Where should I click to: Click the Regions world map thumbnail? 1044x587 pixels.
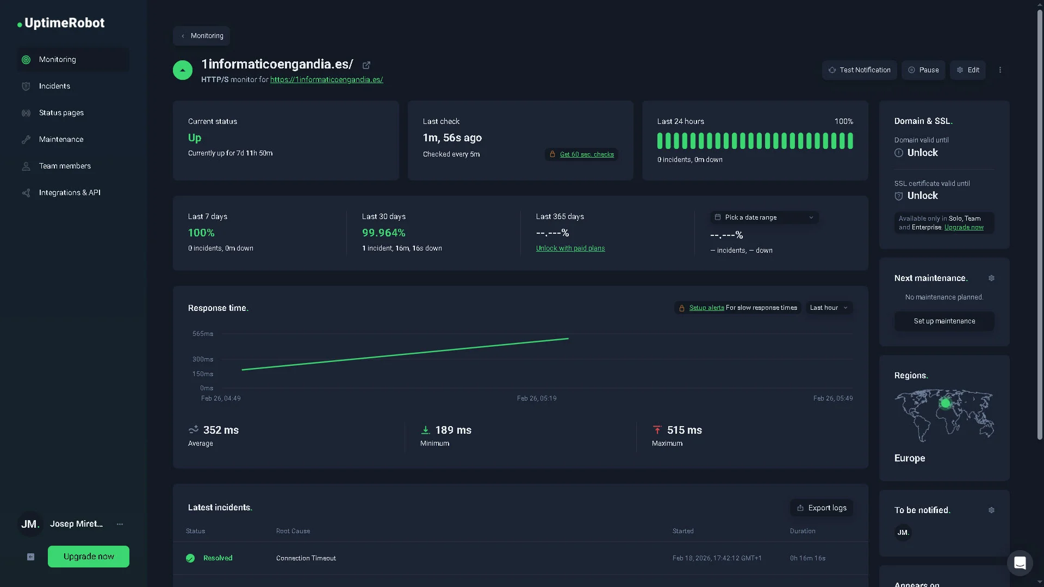pyautogui.click(x=944, y=416)
